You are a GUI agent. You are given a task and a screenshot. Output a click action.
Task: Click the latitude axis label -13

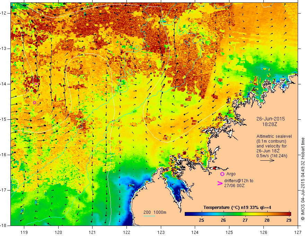[x=4, y=49]
